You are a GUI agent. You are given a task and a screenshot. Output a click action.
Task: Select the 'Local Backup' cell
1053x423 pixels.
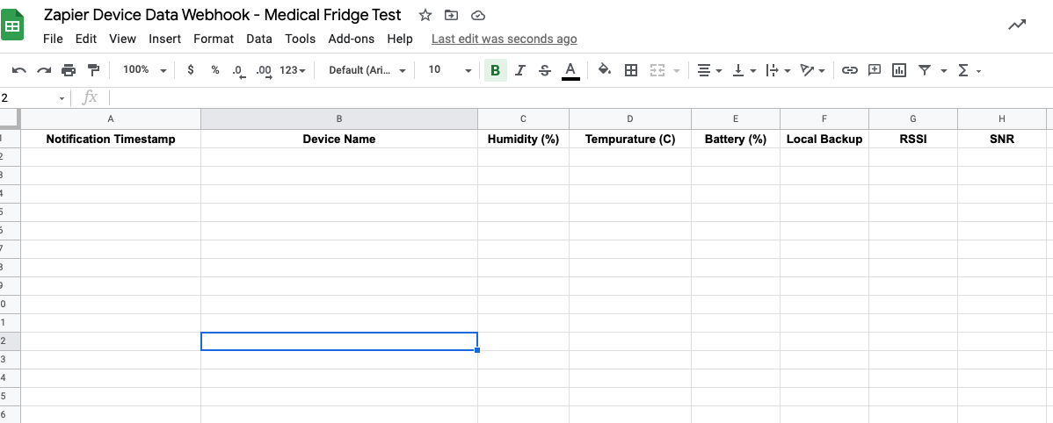pyautogui.click(x=824, y=139)
